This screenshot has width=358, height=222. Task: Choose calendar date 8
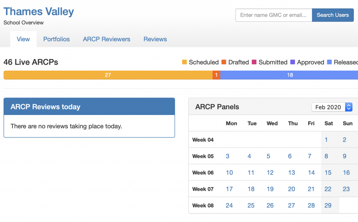pos(326,156)
